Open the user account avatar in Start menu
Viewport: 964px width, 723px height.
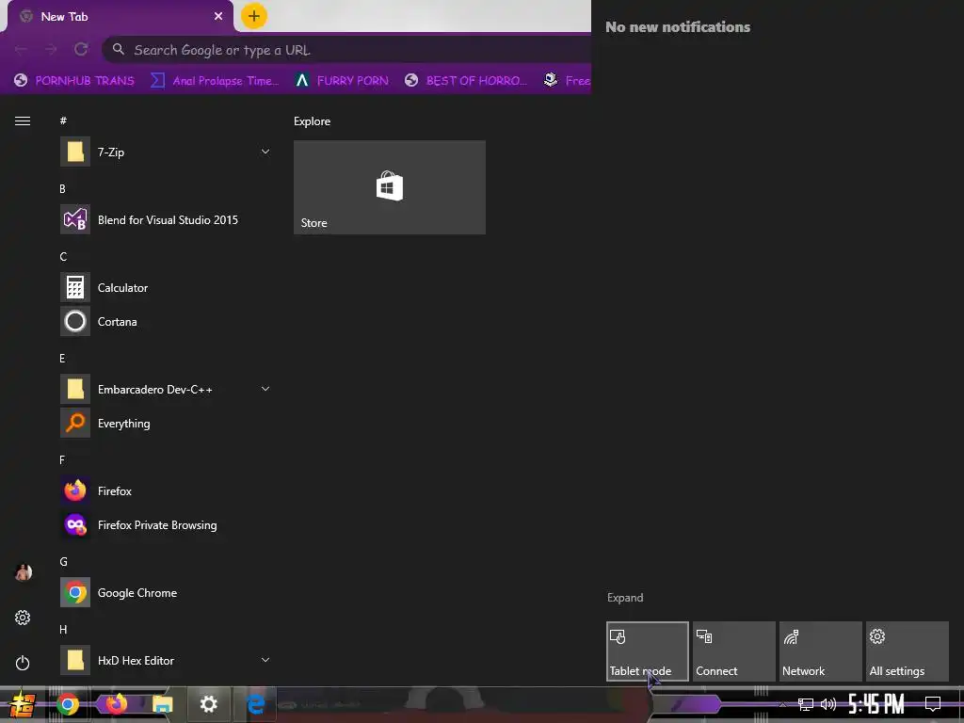(x=24, y=572)
